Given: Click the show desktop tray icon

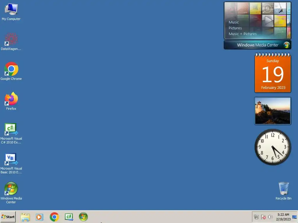Looking at the screenshot, I should tap(295, 217).
